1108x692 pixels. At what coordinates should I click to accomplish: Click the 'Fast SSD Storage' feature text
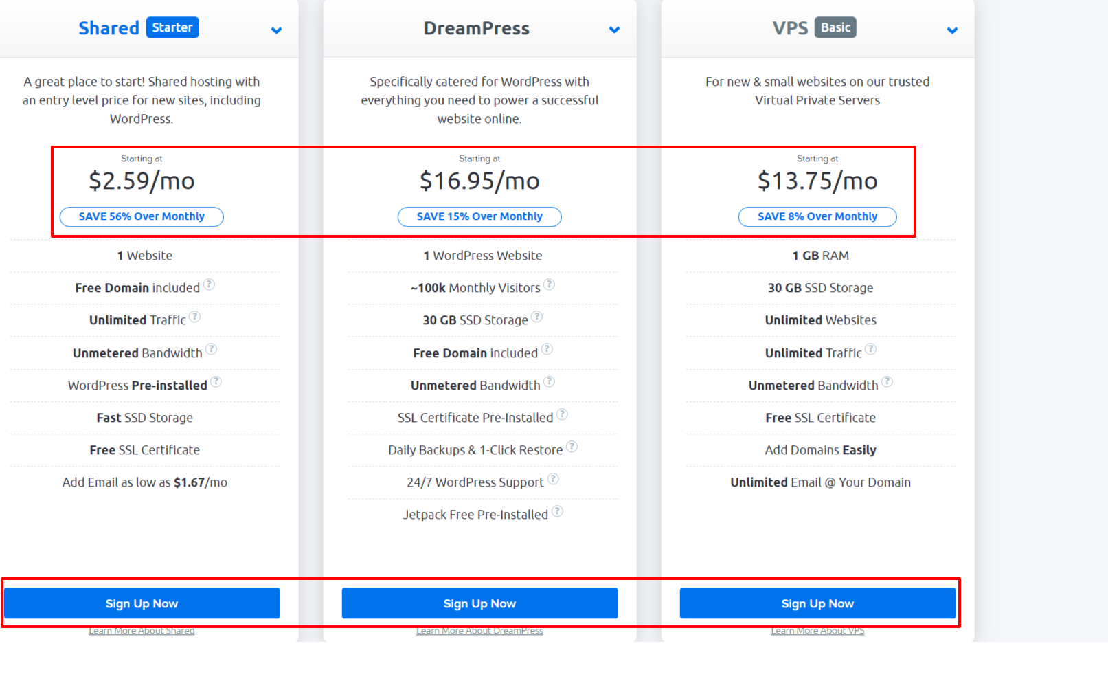click(145, 418)
